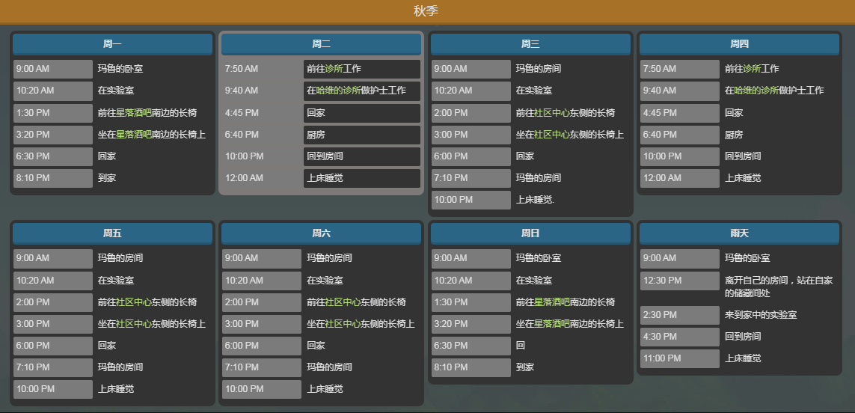Open 哈维的诊所 link in 周二 9:40 AM row
The width and height of the screenshot is (855, 413).
(339, 91)
